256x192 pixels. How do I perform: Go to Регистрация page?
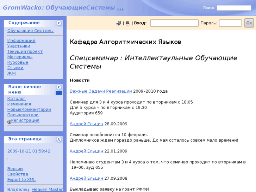(25, 120)
